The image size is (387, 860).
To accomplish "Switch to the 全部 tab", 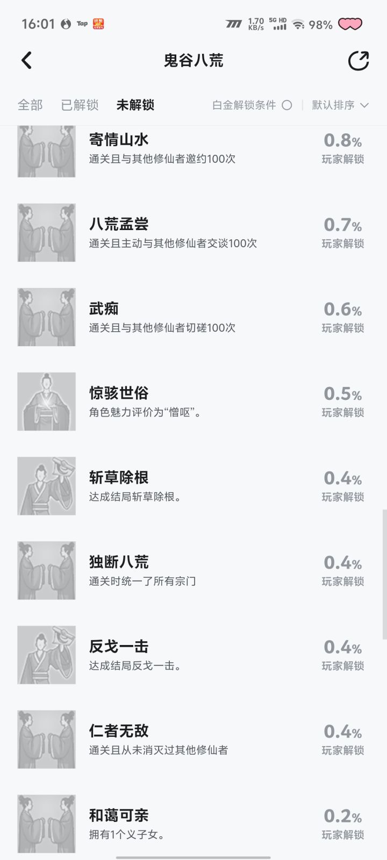I will (30, 105).
